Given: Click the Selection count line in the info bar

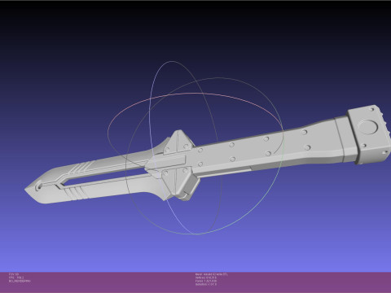Looking at the screenshot, I should [206, 284].
